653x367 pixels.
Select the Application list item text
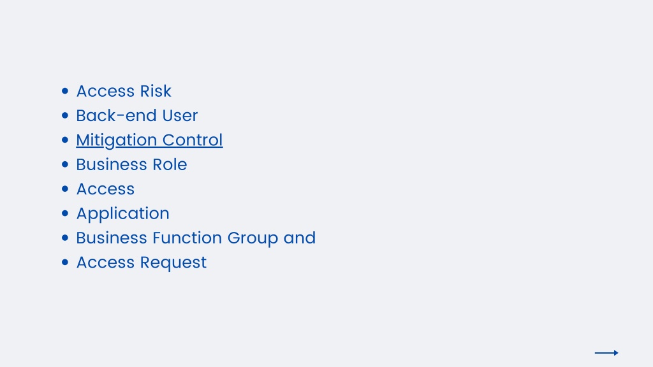pos(122,214)
